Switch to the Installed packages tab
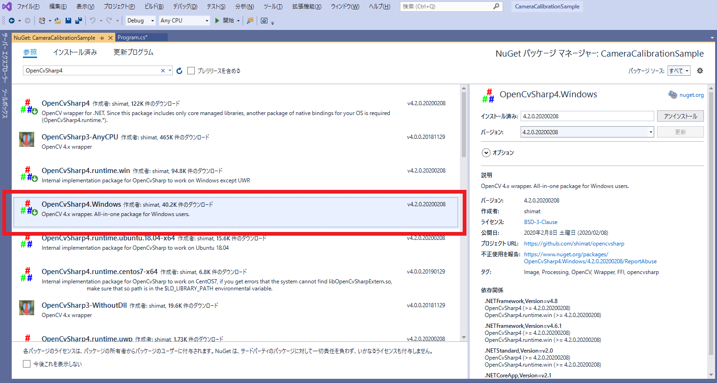The image size is (717, 383). pos(75,52)
